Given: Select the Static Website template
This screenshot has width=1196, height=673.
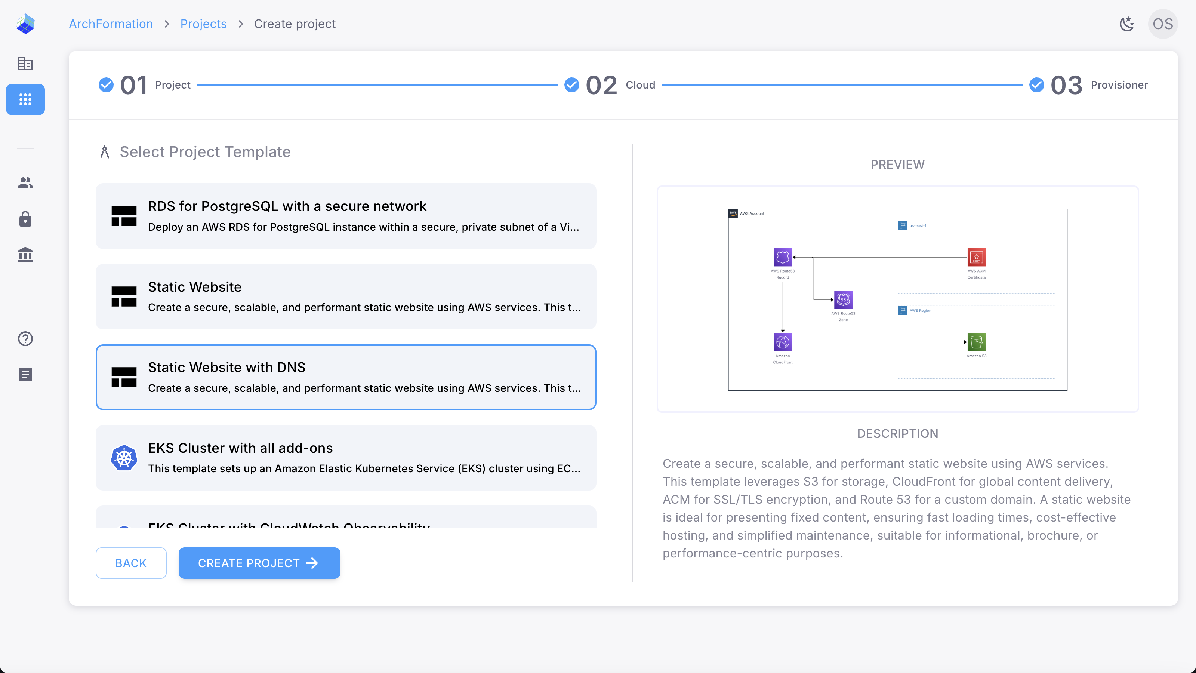Looking at the screenshot, I should (345, 296).
